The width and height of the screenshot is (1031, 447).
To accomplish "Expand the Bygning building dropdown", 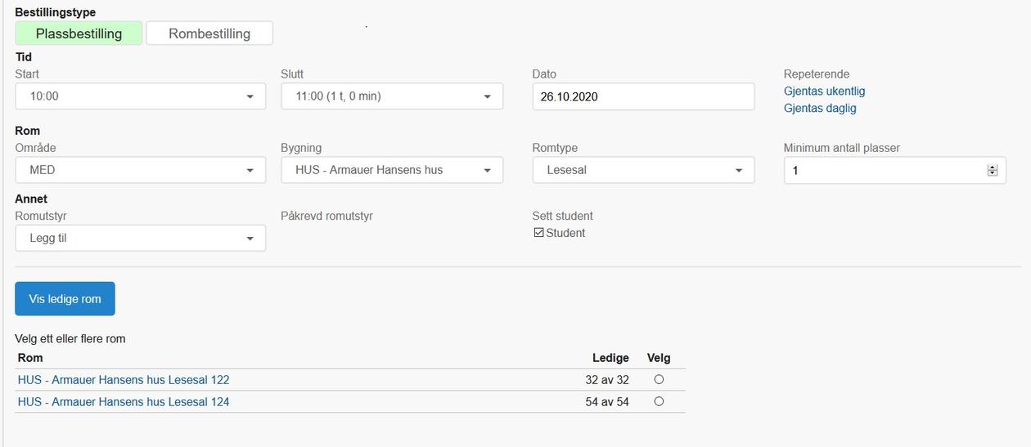I will 392,170.
